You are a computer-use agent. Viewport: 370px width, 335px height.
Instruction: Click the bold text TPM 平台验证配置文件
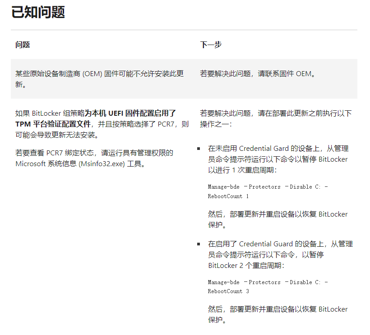pos(53,124)
